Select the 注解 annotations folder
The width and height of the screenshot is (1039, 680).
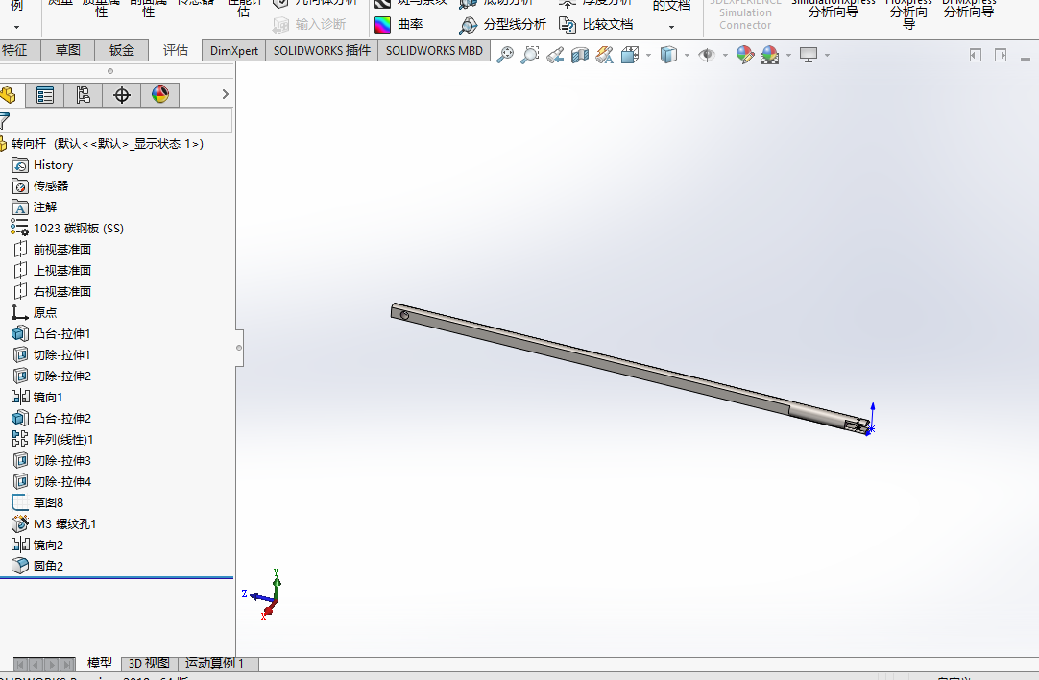pos(35,207)
